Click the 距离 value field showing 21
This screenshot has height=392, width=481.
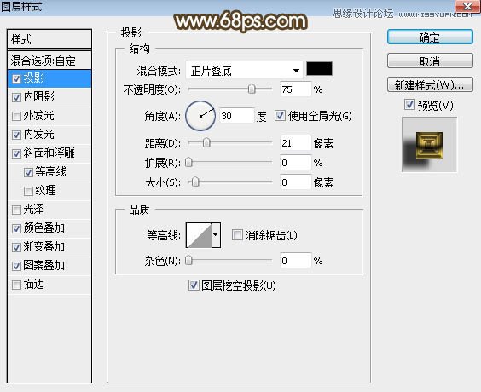click(296, 143)
